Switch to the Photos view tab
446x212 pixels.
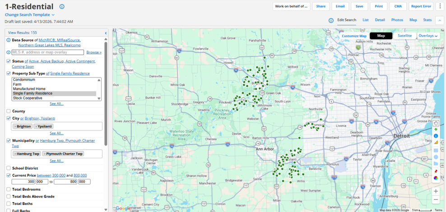[x=397, y=20]
